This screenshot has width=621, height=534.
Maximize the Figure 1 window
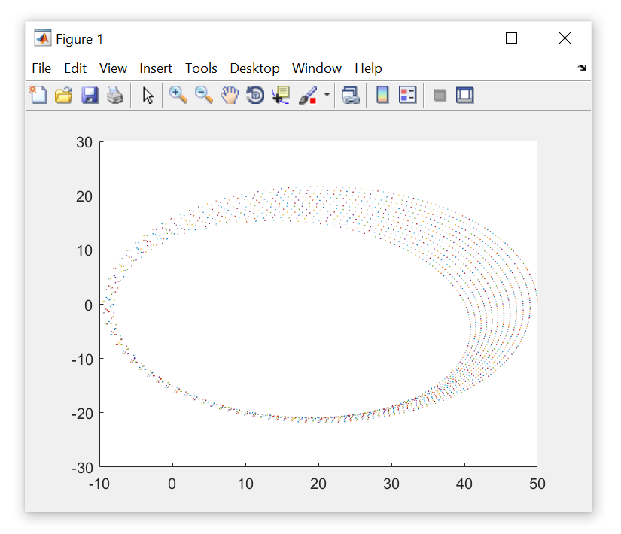(x=511, y=38)
